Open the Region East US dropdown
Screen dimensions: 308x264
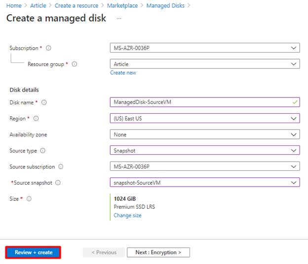(205, 118)
